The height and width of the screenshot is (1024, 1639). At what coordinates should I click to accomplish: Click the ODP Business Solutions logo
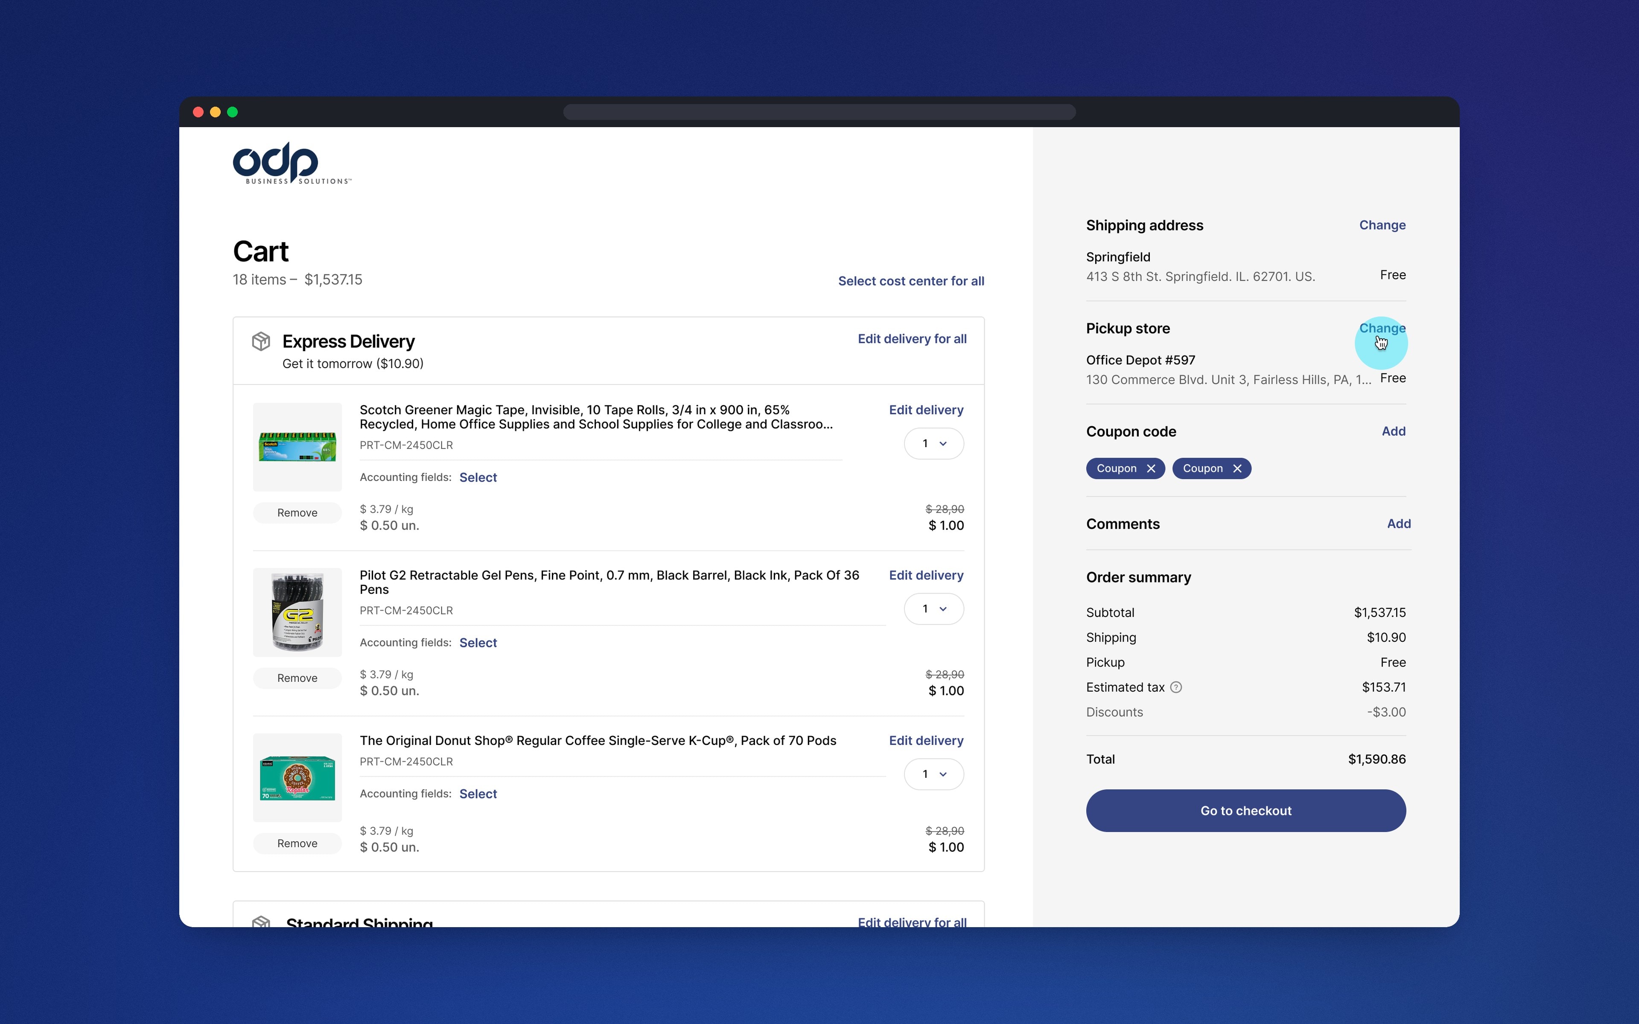(x=292, y=163)
